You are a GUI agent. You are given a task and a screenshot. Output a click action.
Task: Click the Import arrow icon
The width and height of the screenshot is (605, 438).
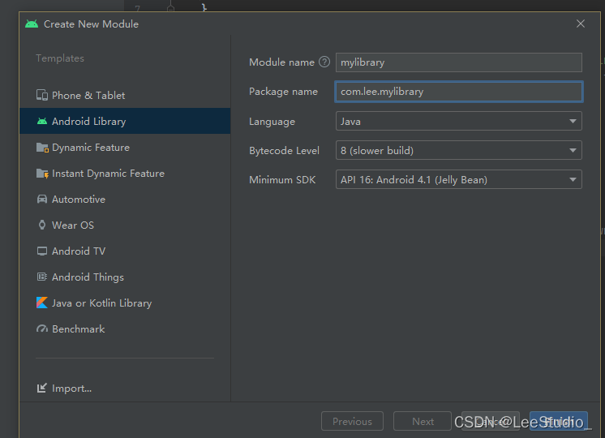pos(41,388)
